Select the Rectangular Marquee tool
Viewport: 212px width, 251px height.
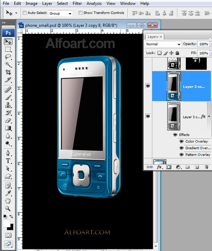point(8,49)
